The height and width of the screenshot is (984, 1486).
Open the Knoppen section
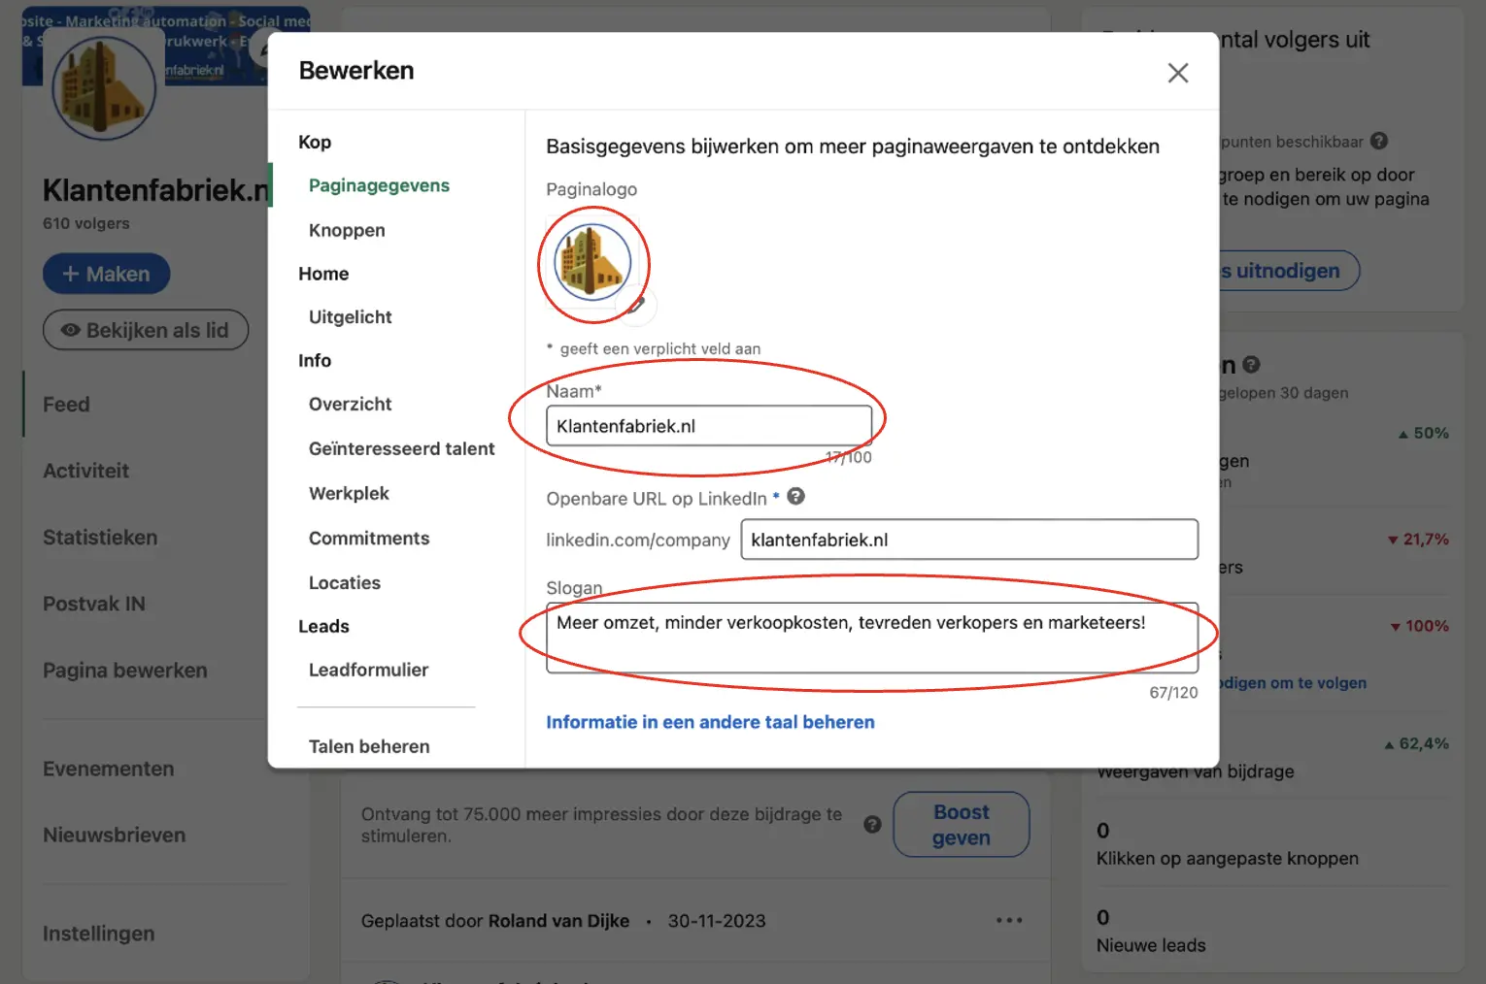(347, 230)
